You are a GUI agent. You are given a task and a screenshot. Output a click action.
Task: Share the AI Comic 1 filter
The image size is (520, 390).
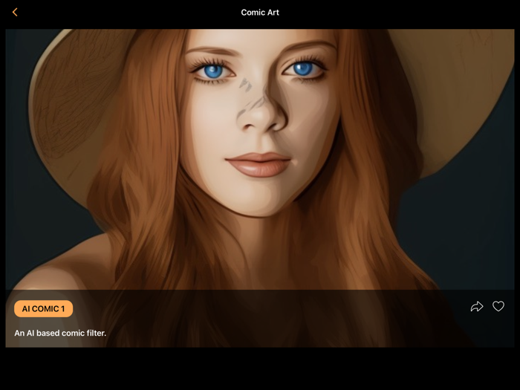[477, 306]
